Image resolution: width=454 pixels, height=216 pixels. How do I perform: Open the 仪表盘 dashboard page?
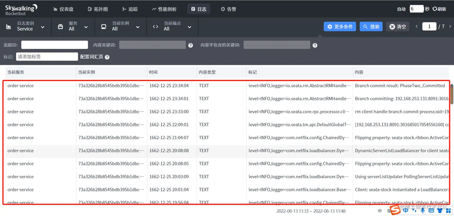pyautogui.click(x=63, y=9)
